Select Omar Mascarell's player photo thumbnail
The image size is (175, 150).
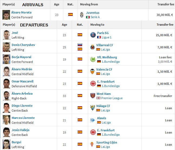pyautogui.click(x=6, y=84)
